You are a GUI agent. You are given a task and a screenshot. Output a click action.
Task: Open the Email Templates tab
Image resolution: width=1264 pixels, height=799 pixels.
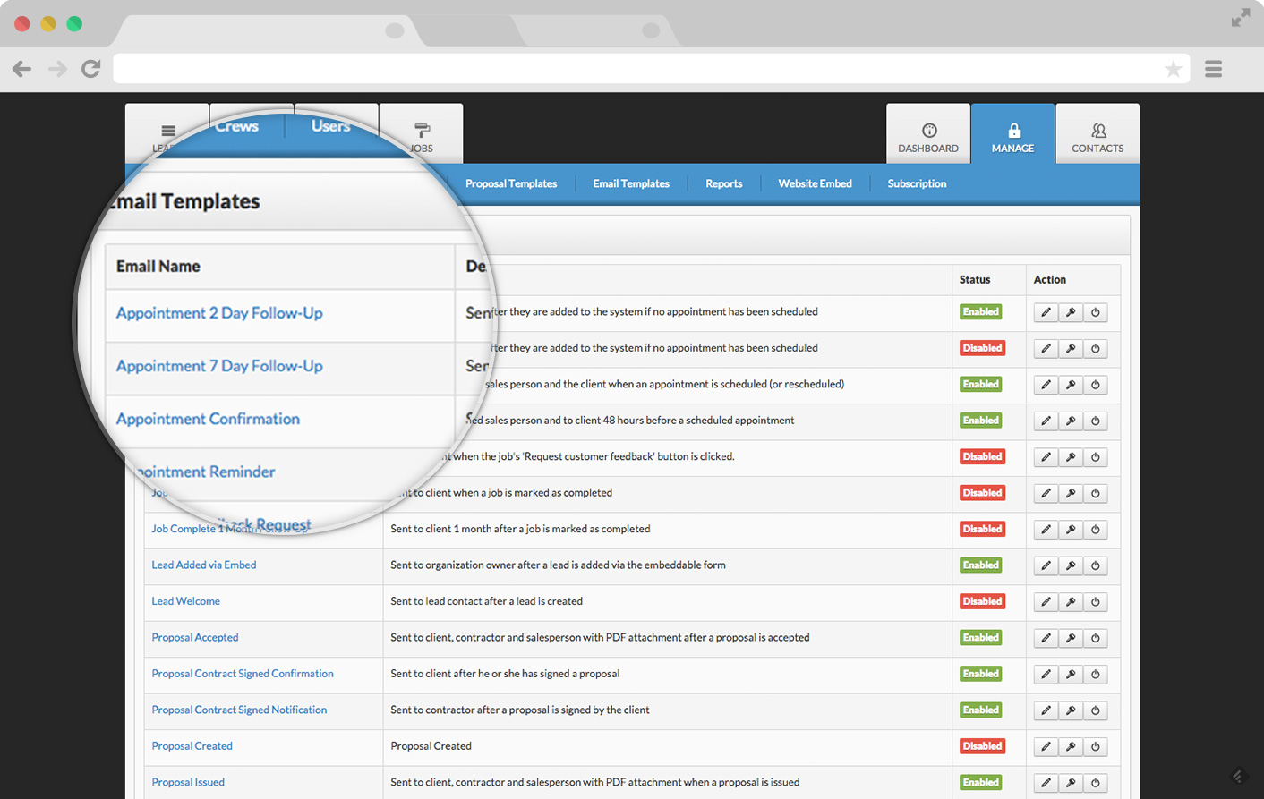tap(631, 183)
